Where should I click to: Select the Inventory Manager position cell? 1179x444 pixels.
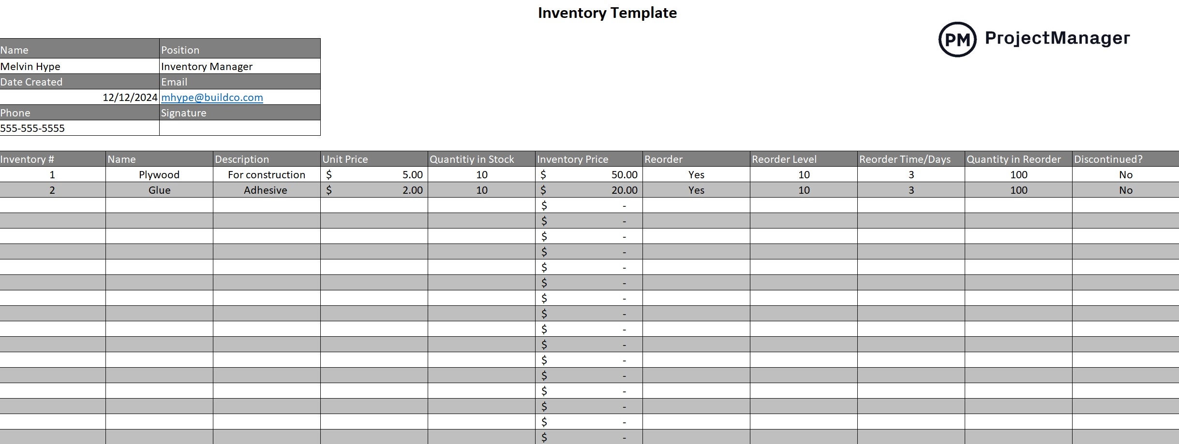point(239,66)
